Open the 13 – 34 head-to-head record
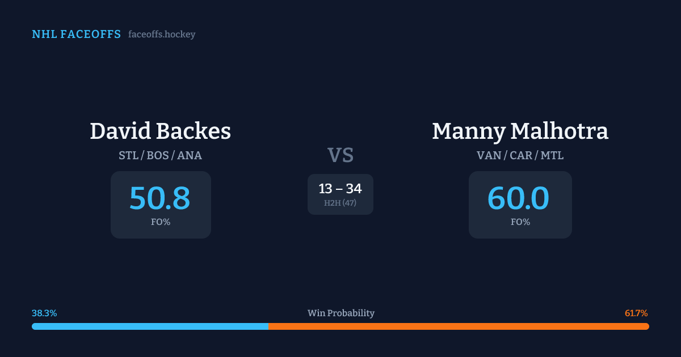The height and width of the screenshot is (357, 681). pyautogui.click(x=340, y=189)
